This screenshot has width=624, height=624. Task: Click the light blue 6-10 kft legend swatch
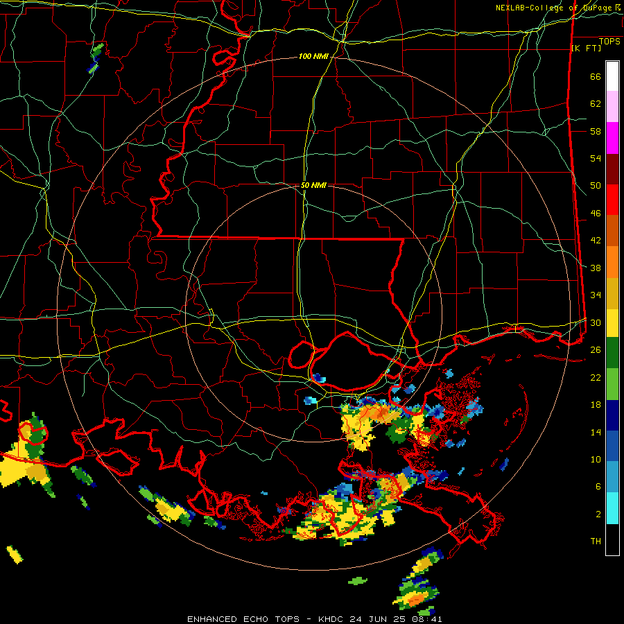pos(612,477)
